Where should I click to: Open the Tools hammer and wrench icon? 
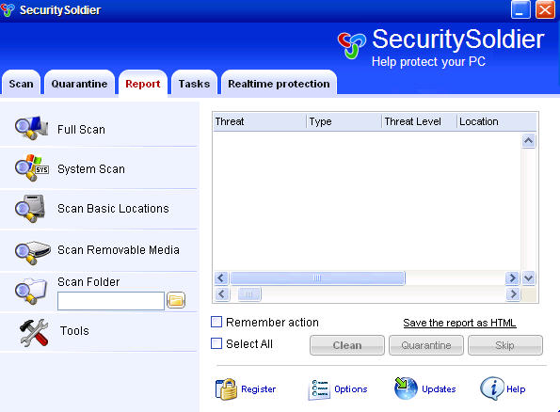click(34, 332)
